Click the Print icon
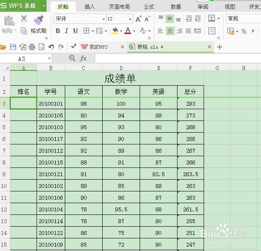 pos(32,47)
